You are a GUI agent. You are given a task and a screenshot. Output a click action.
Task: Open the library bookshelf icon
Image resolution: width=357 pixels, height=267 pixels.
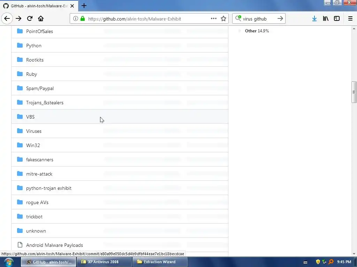click(x=326, y=19)
